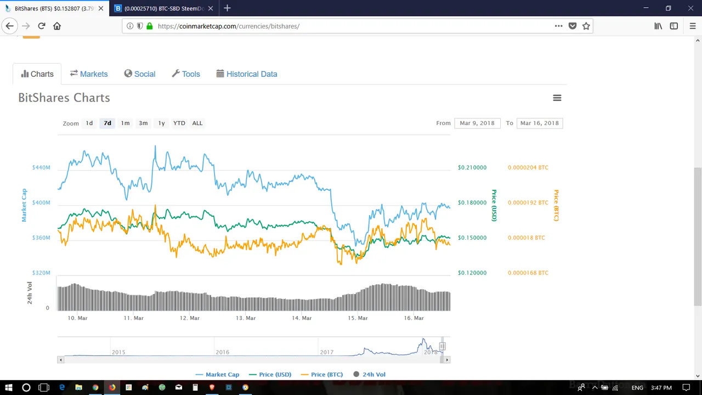Open the Wi-Fi network tray icon
The height and width of the screenshot is (395, 702).
[x=616, y=387]
